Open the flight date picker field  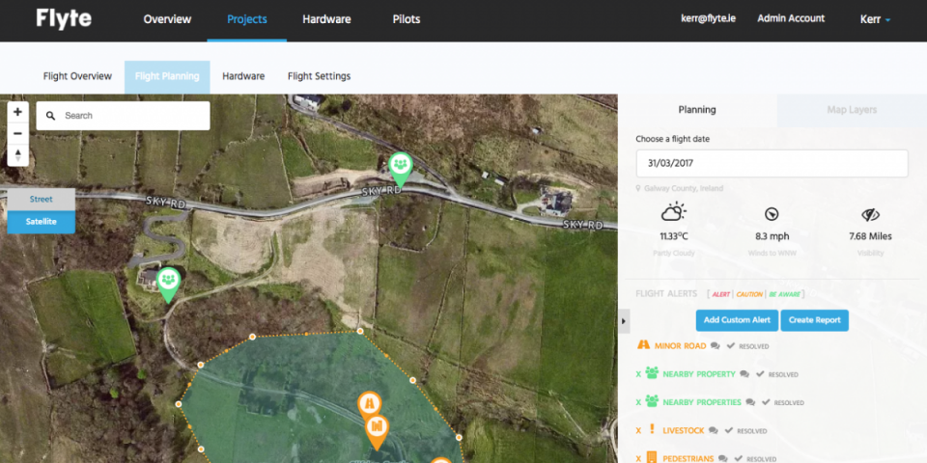[x=772, y=164]
